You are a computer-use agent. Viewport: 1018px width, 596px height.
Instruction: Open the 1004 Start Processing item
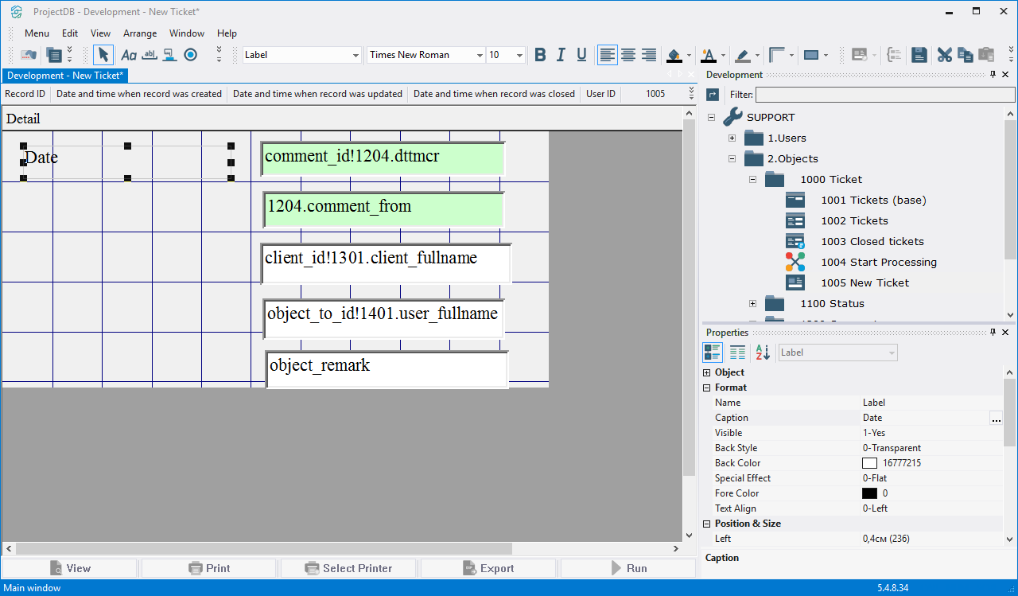878,262
